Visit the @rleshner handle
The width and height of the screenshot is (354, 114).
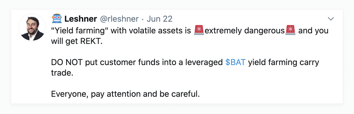click(119, 19)
